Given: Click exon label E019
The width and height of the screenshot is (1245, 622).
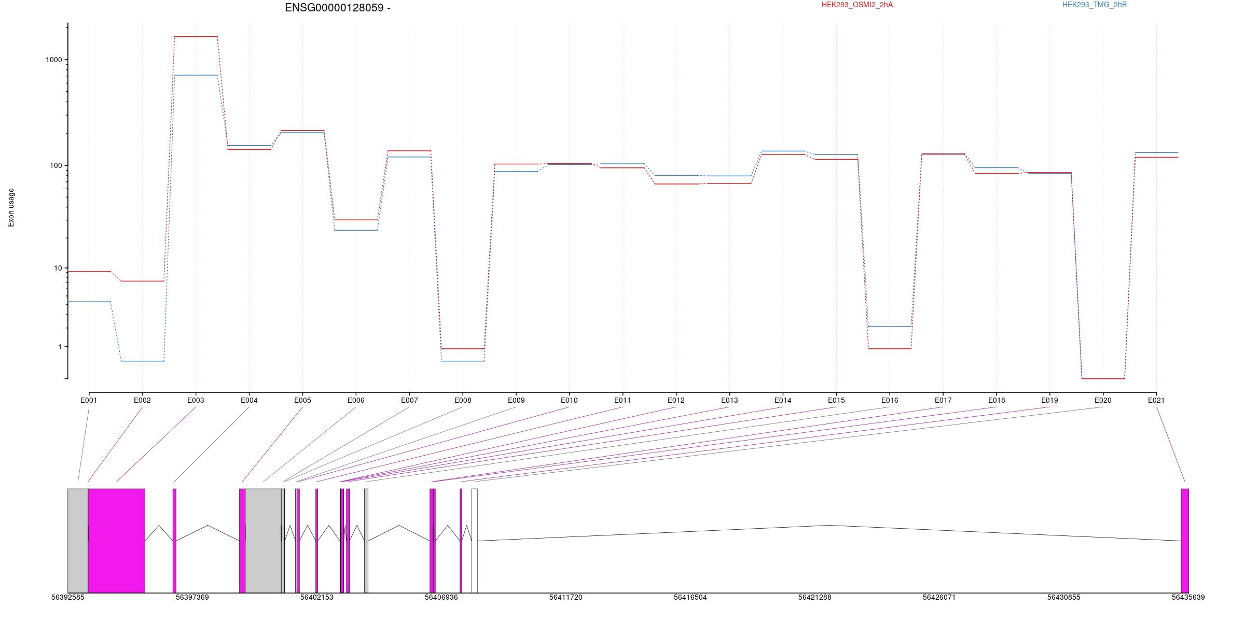Looking at the screenshot, I should tap(1049, 400).
